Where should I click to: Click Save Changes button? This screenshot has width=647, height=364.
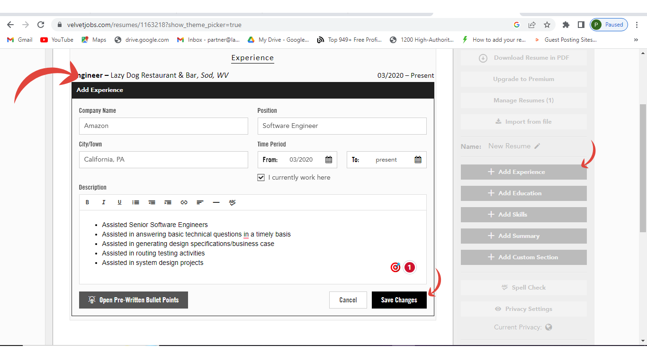pos(399,300)
